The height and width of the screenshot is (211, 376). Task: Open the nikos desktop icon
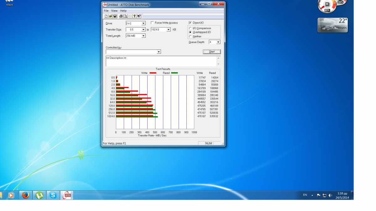[x=9, y=3]
